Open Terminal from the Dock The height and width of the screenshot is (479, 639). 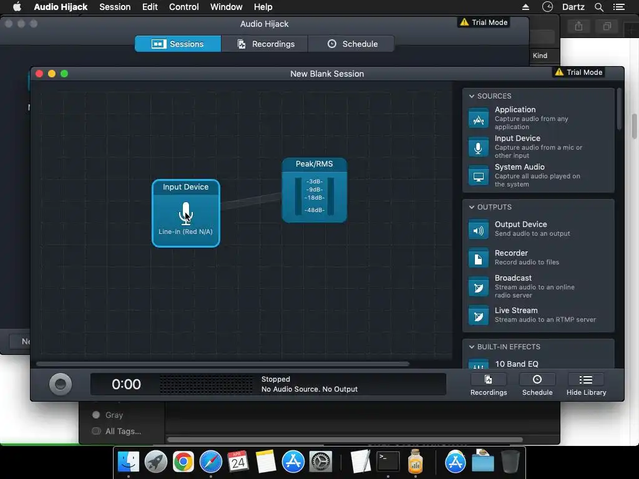click(x=388, y=462)
